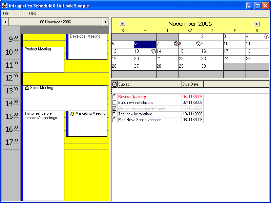Sort tasks by Due Date column header
This screenshot has width=271, height=203.
pos(192,84)
